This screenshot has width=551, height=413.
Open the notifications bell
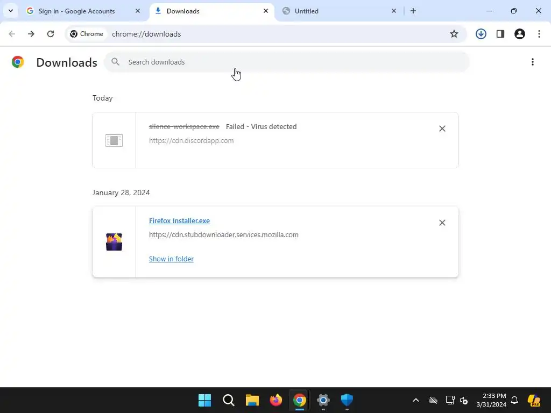click(x=514, y=400)
